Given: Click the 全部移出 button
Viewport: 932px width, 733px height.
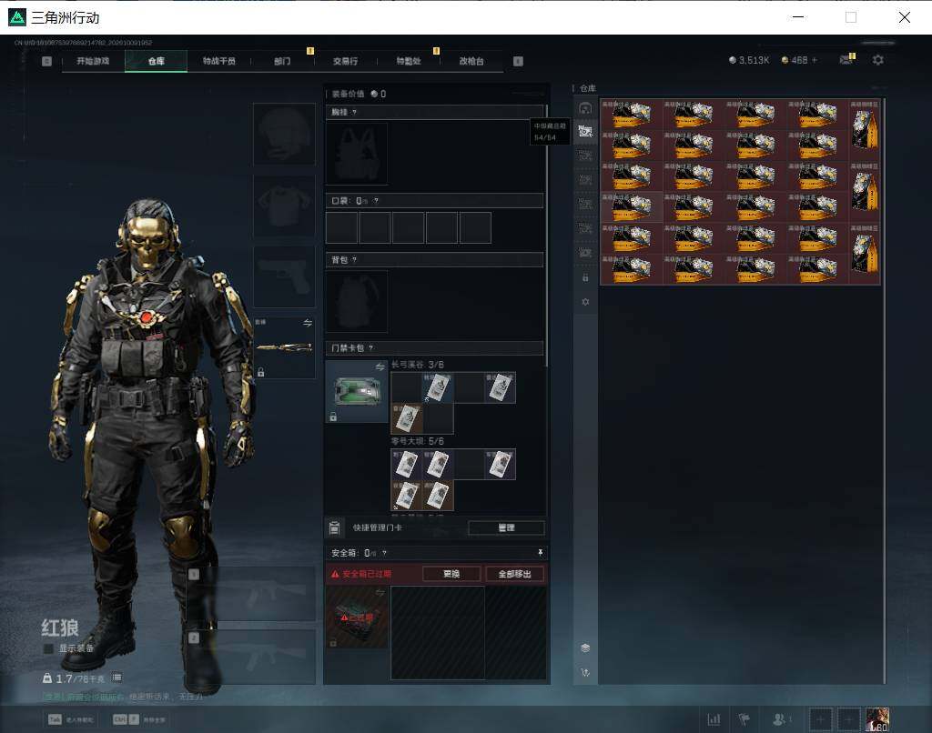Looking at the screenshot, I should coord(514,574).
